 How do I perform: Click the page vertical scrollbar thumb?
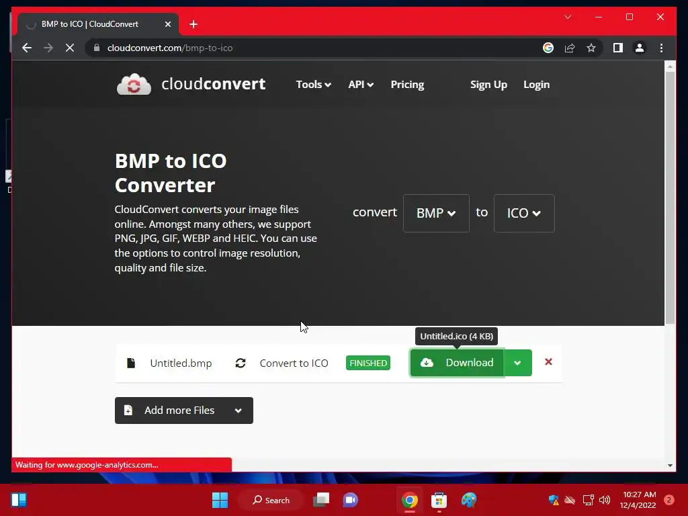[x=670, y=198]
